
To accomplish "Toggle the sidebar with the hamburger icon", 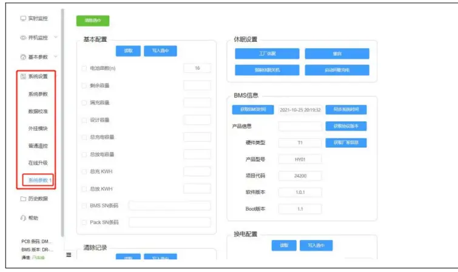I will click(69, 255).
